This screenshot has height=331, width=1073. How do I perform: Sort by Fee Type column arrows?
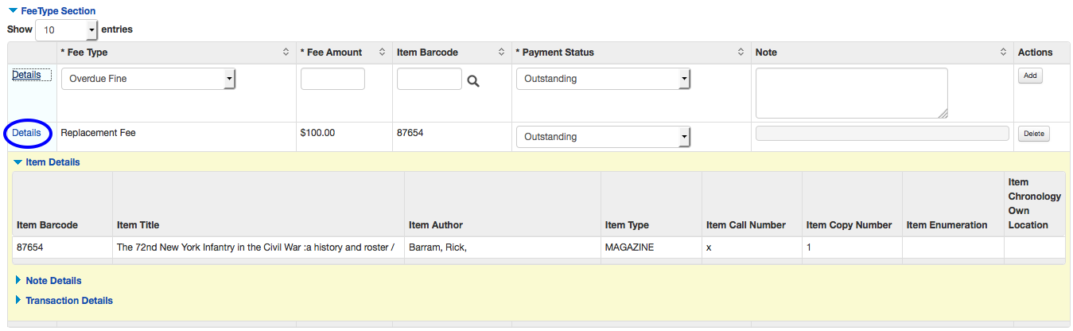286,53
